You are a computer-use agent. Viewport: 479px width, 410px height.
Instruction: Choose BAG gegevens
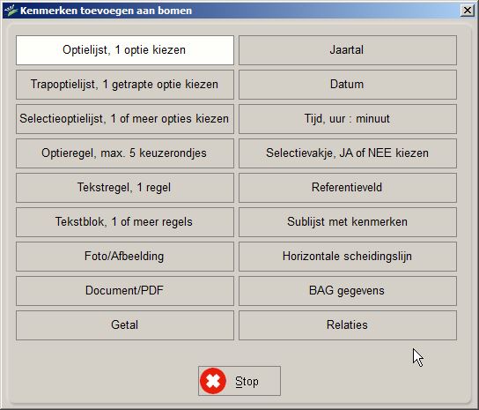[x=348, y=291]
